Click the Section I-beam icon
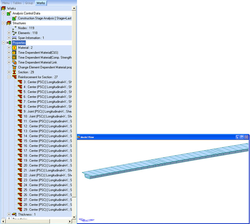Screen dimensions: 250x224 point(14,72)
